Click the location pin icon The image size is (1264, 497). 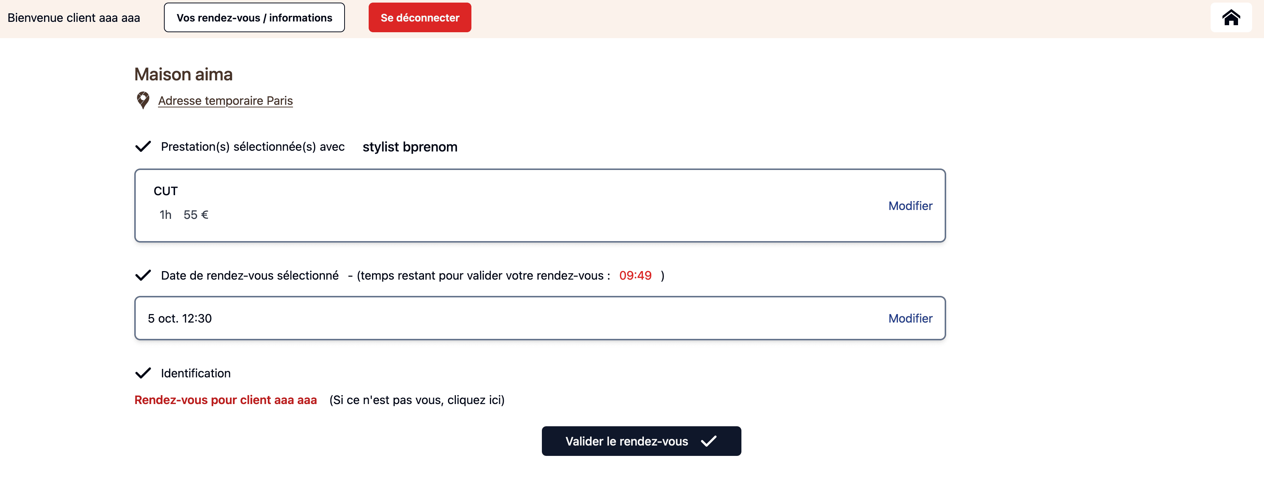coord(143,100)
